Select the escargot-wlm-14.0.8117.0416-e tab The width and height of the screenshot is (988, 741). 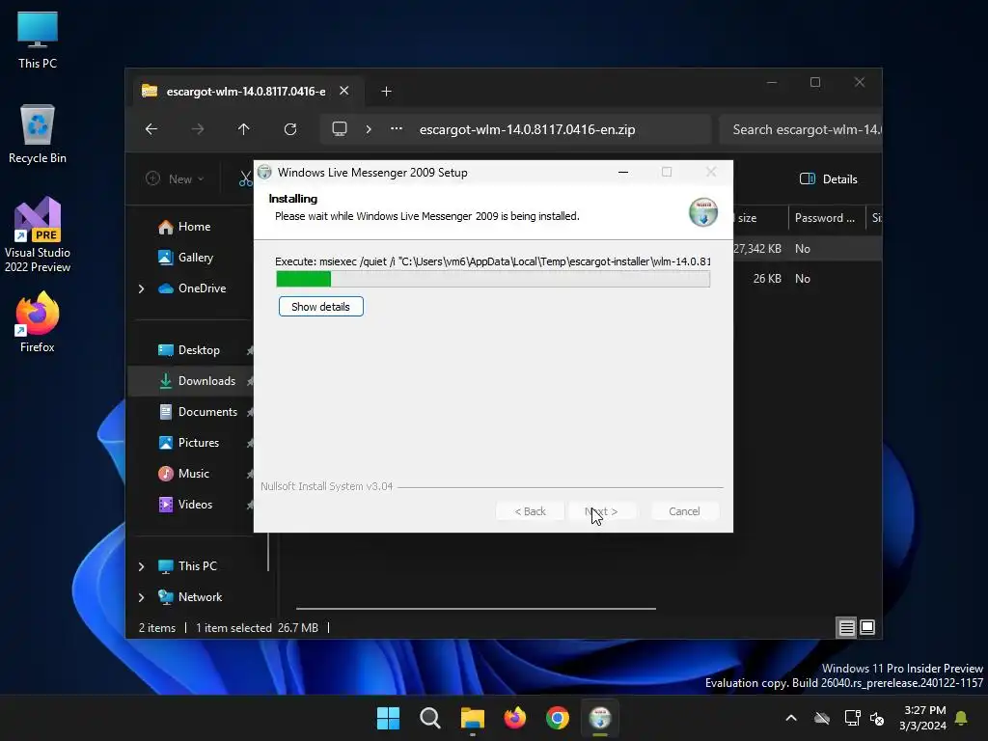coord(246,92)
